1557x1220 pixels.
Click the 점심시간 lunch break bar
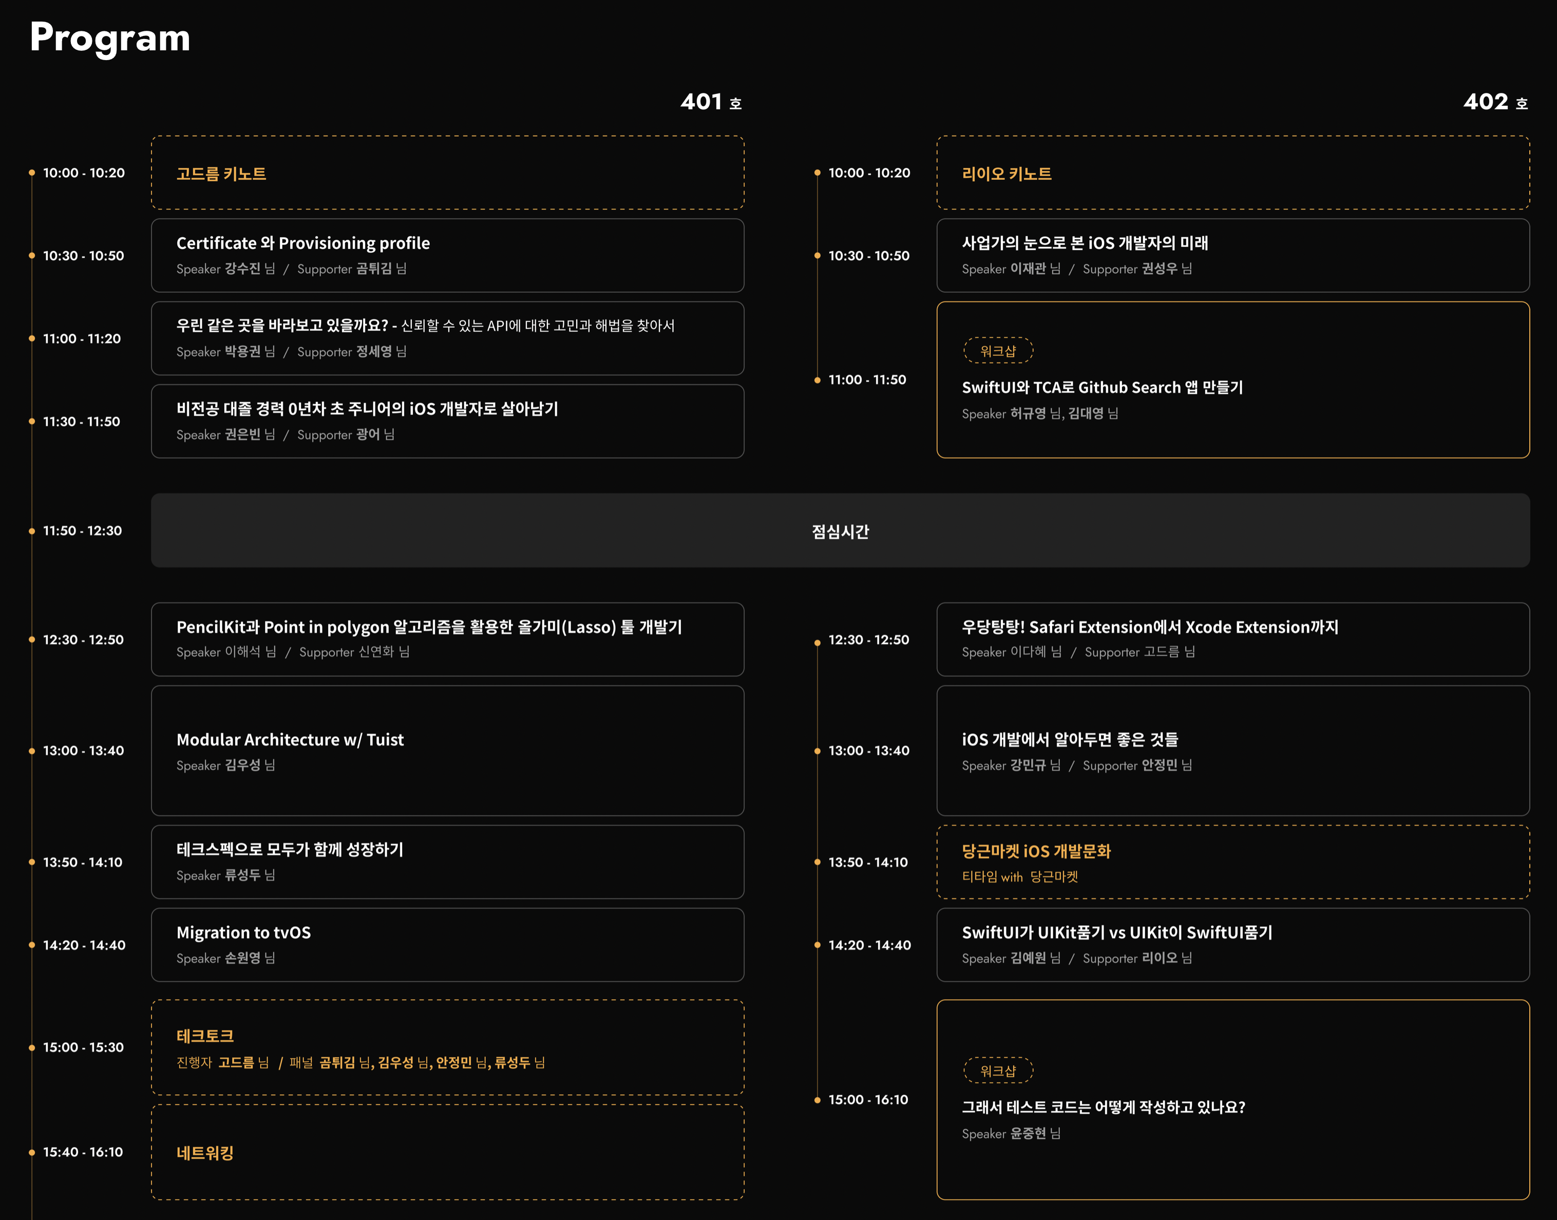(840, 531)
